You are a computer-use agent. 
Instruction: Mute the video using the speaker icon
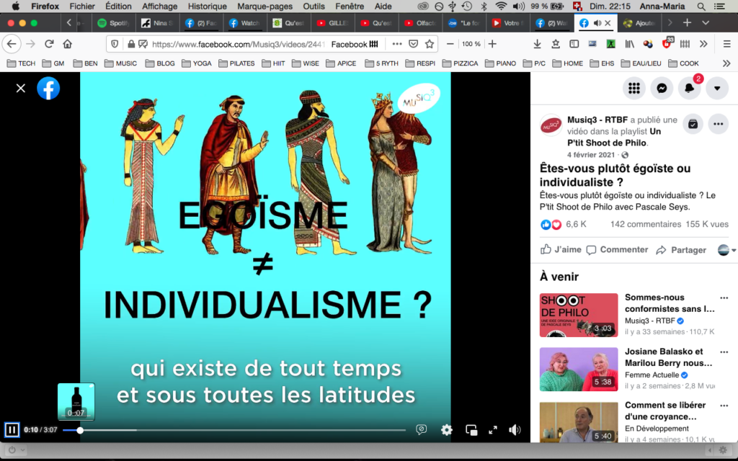[515, 430]
